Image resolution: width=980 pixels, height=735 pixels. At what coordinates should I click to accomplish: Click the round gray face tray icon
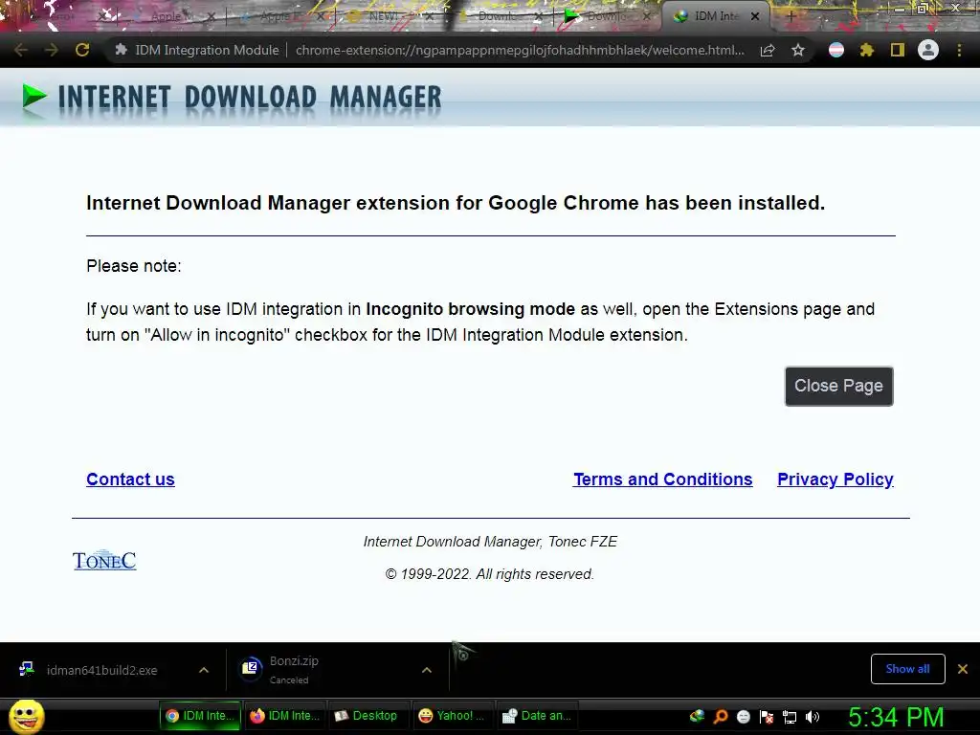coord(743,716)
